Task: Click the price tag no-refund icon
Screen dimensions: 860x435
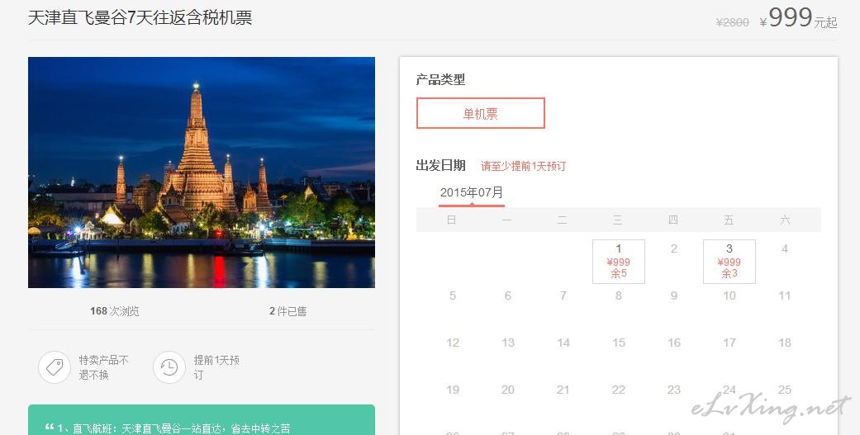Action: (x=55, y=367)
